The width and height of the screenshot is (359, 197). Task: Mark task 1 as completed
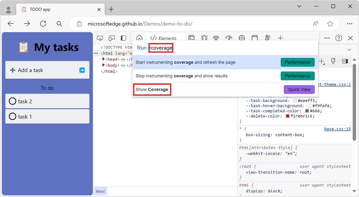[12, 116]
